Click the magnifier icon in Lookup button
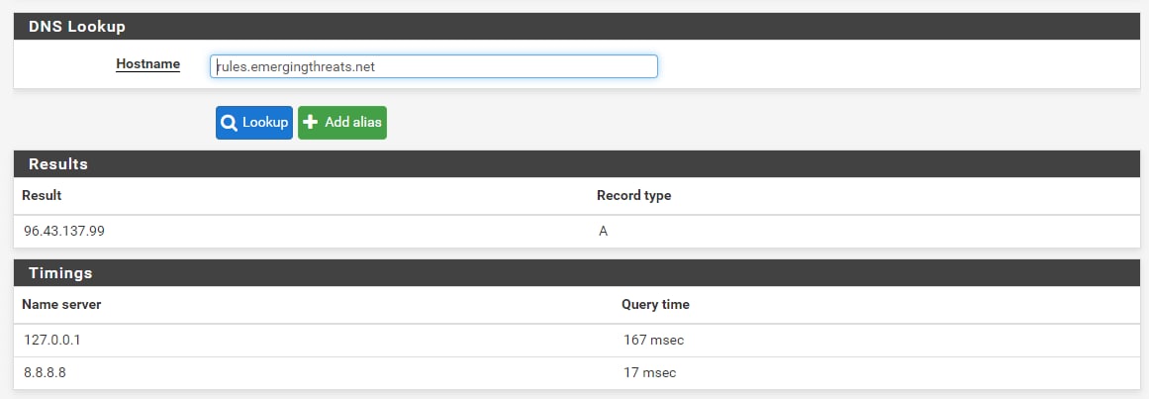The image size is (1149, 399). pos(229,123)
